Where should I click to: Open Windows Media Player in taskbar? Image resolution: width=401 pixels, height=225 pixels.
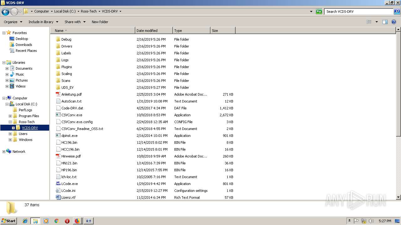click(46, 221)
